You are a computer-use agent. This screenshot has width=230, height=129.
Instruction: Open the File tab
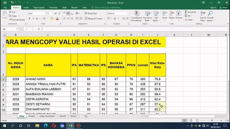[5, 8]
